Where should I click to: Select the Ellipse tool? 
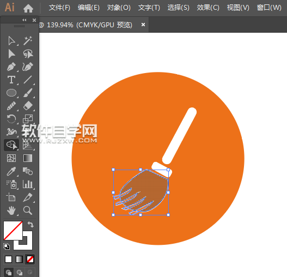(x=11, y=93)
